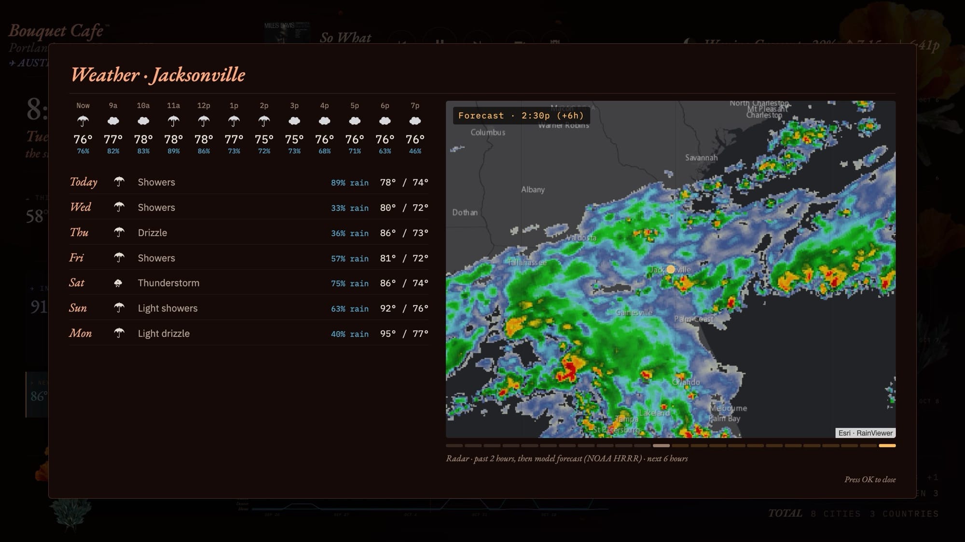
Task: Click the cloud icon for 5p
Action: pyautogui.click(x=355, y=121)
